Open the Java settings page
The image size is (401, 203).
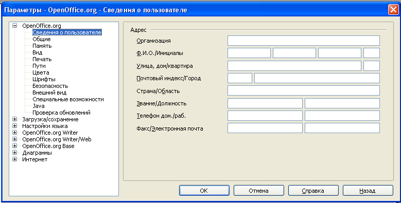click(x=39, y=106)
